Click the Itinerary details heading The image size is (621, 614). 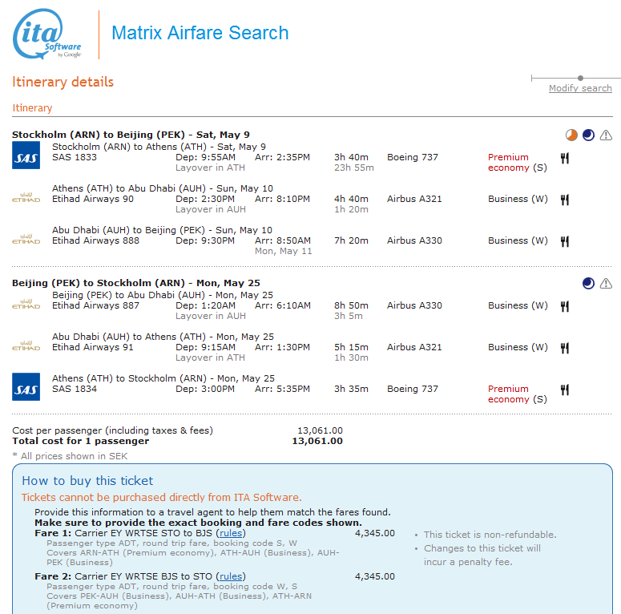coord(63,82)
